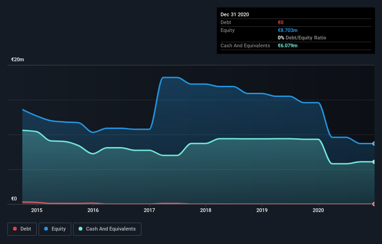The image size is (382, 244).
Task: Click the €8.703m equity value
Action: [x=288, y=30]
